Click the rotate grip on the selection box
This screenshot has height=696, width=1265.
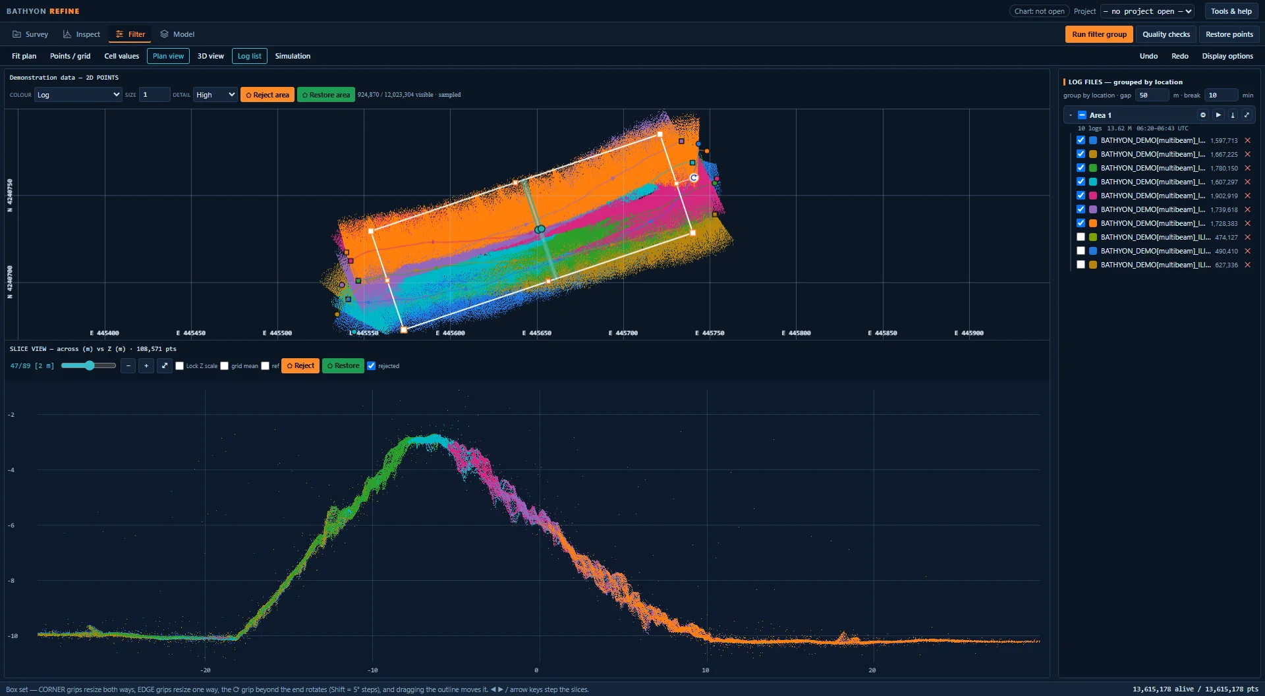point(694,178)
